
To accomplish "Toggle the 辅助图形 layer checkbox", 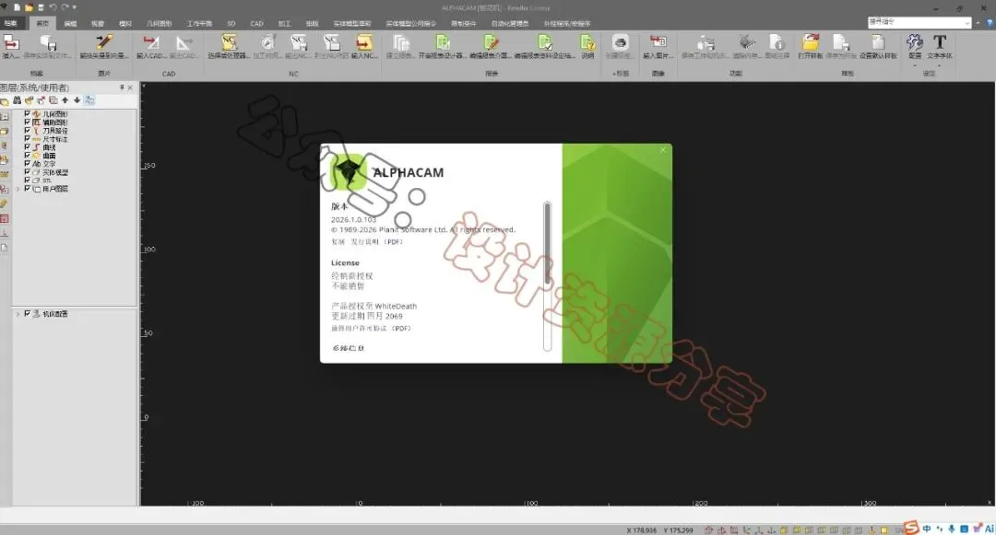I will (x=28, y=122).
